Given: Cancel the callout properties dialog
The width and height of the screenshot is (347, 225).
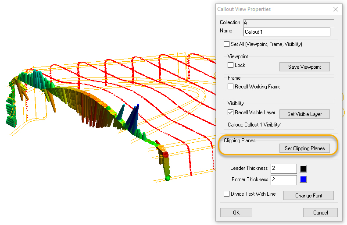Looking at the screenshot, I should [320, 212].
